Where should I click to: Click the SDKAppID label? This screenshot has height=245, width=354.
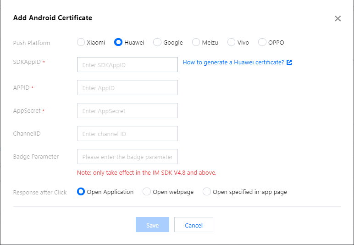(27, 62)
